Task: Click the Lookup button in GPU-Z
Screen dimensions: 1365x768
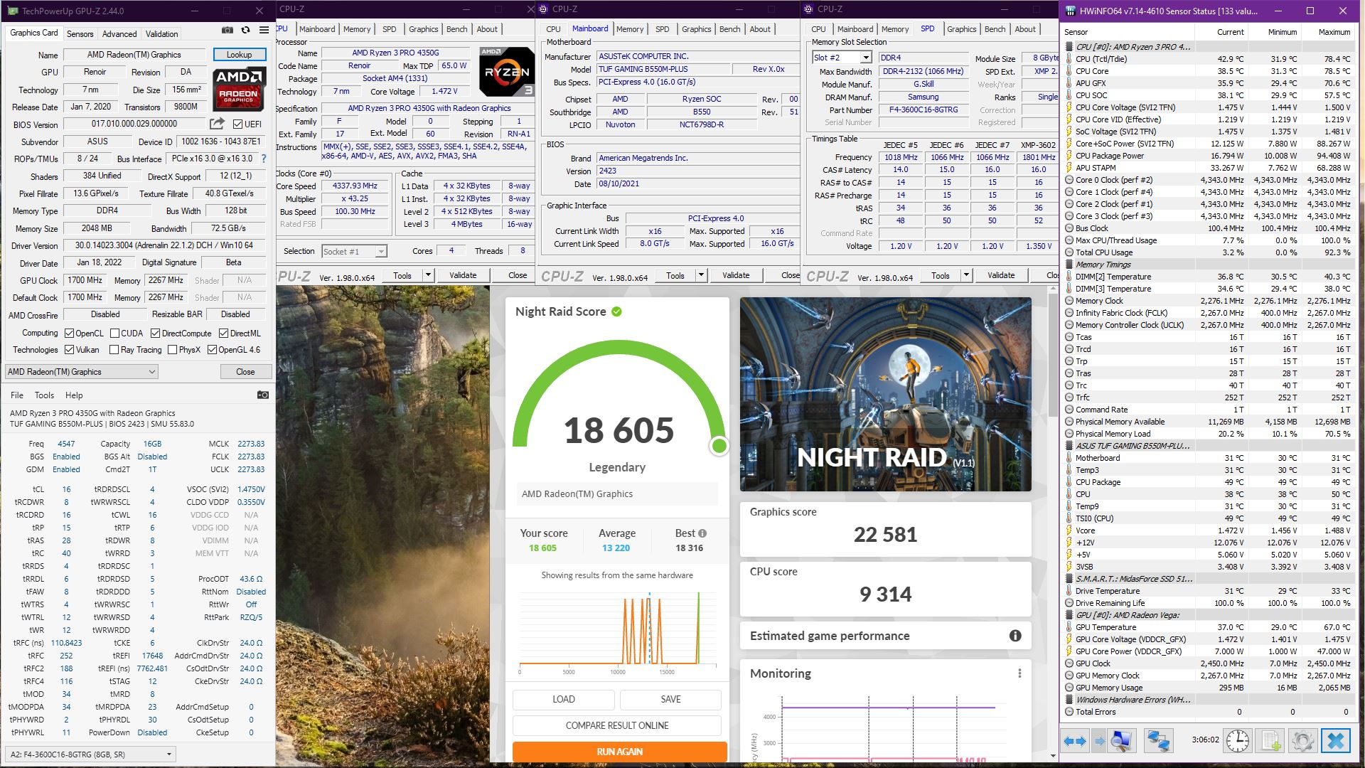Action: point(240,55)
